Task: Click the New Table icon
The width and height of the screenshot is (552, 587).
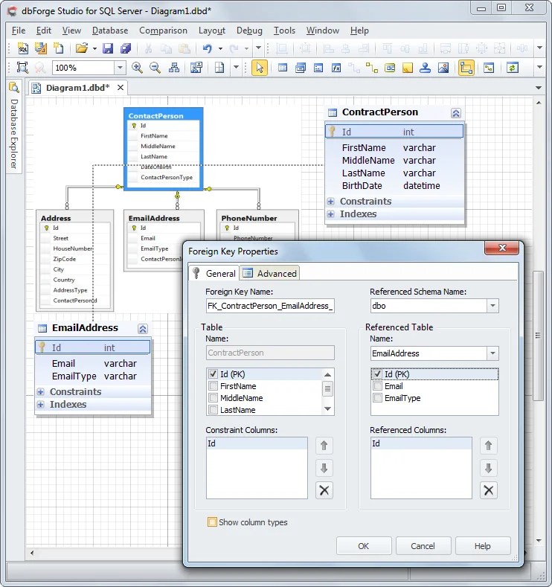Action: point(283,68)
